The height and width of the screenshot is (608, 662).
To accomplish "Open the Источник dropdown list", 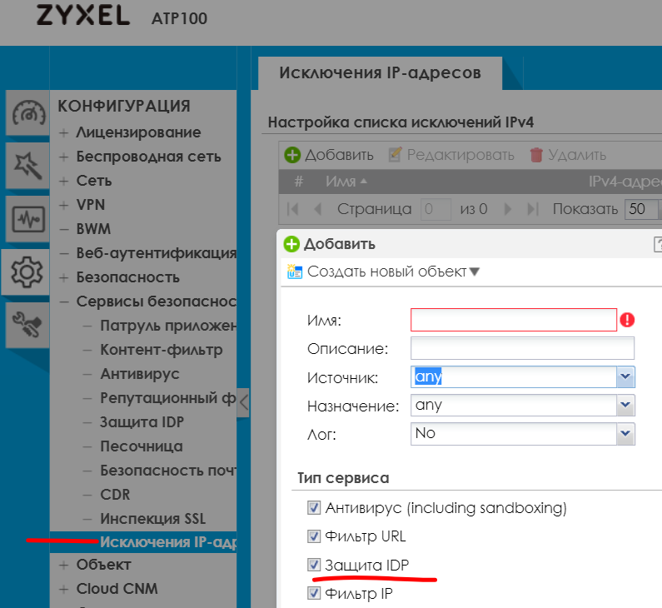I will point(625,377).
